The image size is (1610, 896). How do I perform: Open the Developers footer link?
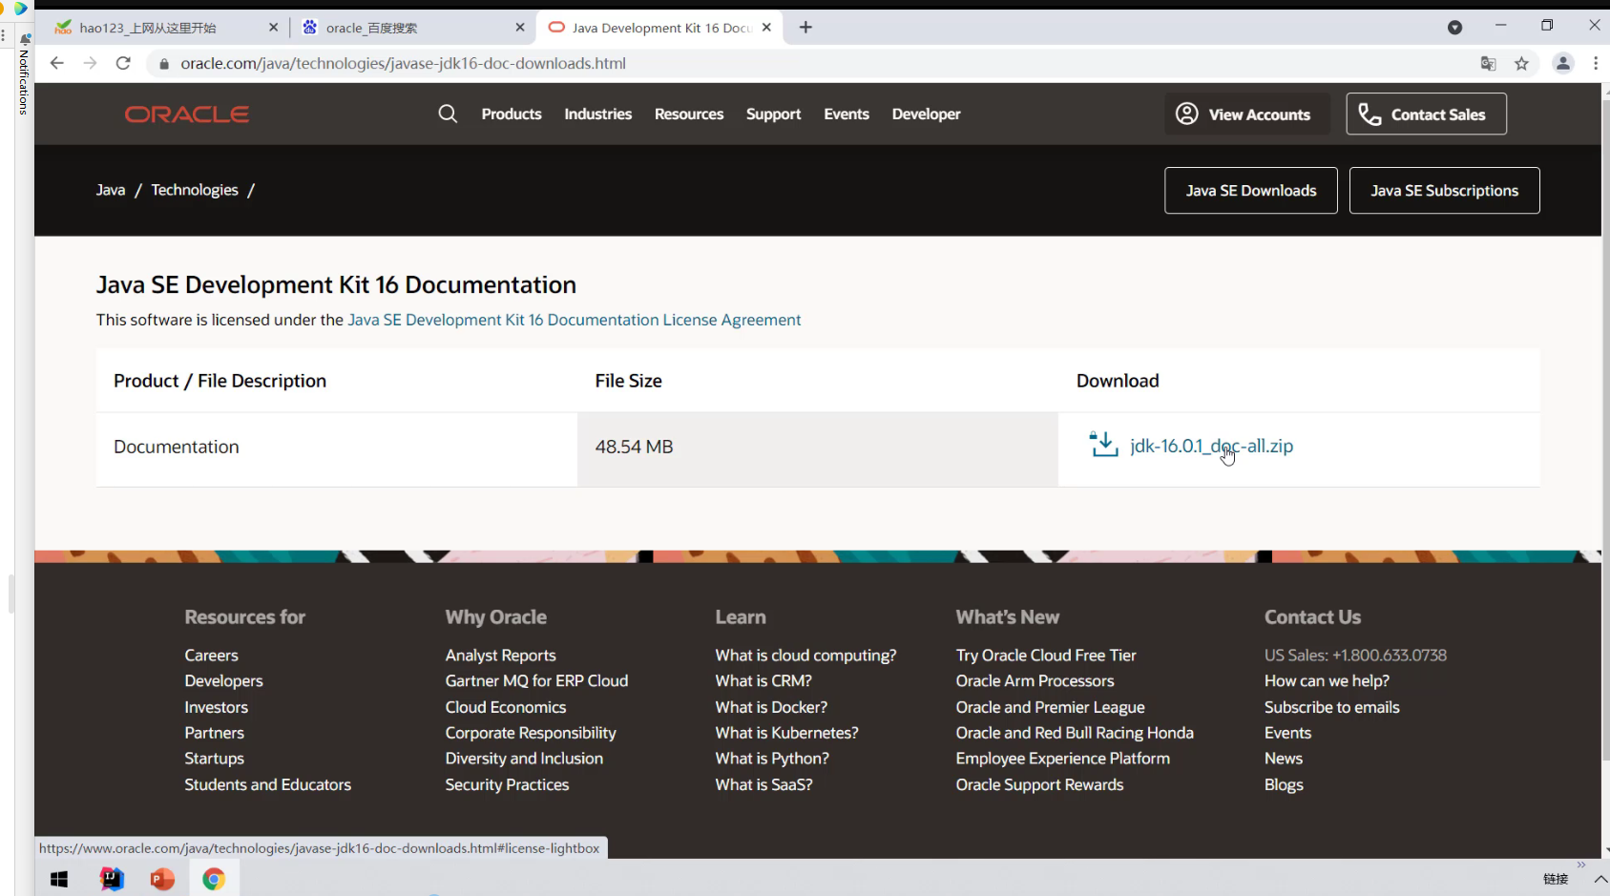(224, 681)
